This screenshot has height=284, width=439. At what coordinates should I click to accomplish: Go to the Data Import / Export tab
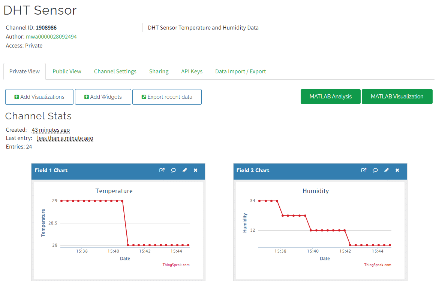click(240, 71)
